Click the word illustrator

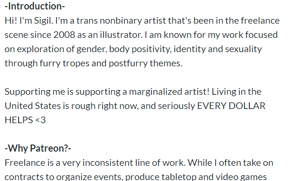[121, 35]
